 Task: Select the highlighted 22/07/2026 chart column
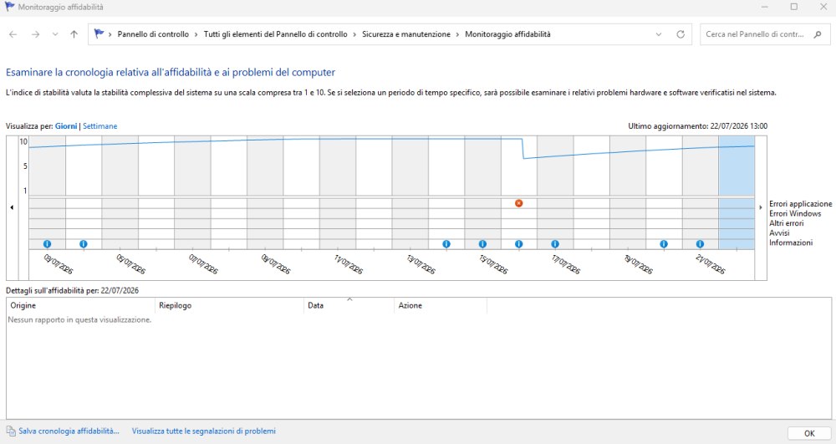pos(737,192)
